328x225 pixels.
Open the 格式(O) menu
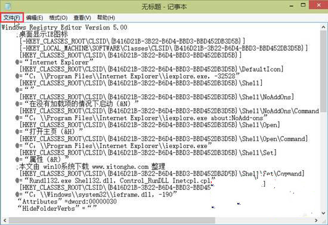(58, 17)
